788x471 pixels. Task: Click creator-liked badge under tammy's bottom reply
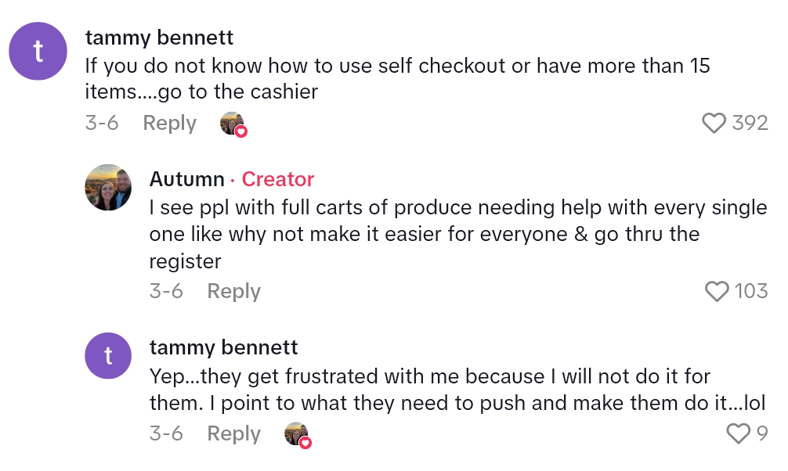[x=298, y=434]
